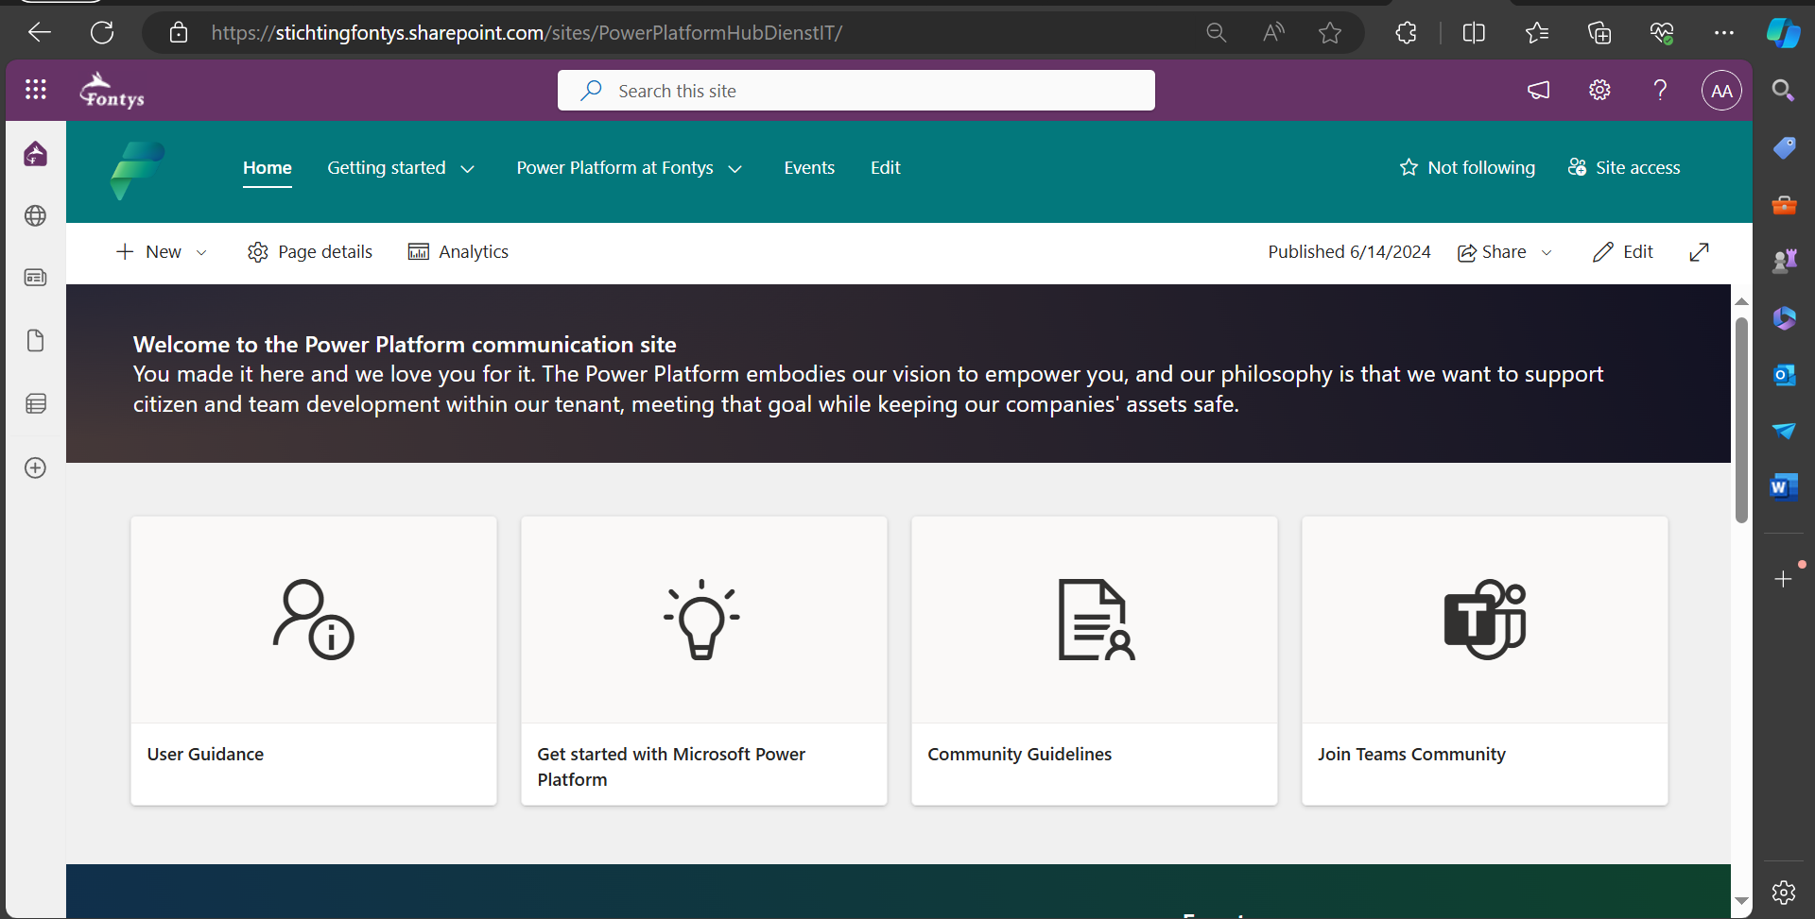Expand the Getting started menu chevron
The width and height of the screenshot is (1815, 919).
pos(467,169)
